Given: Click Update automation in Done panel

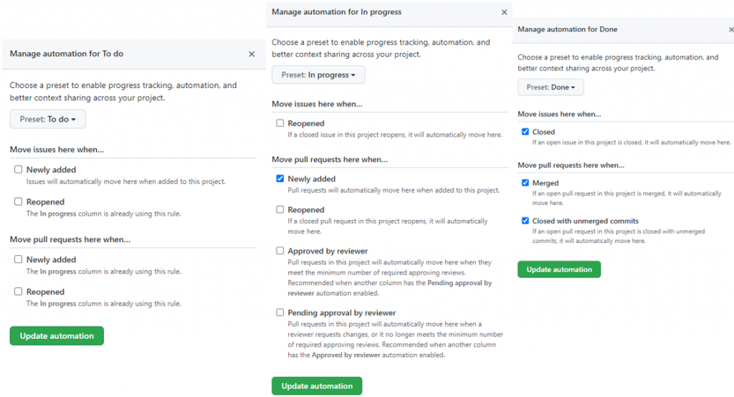Looking at the screenshot, I should [559, 269].
